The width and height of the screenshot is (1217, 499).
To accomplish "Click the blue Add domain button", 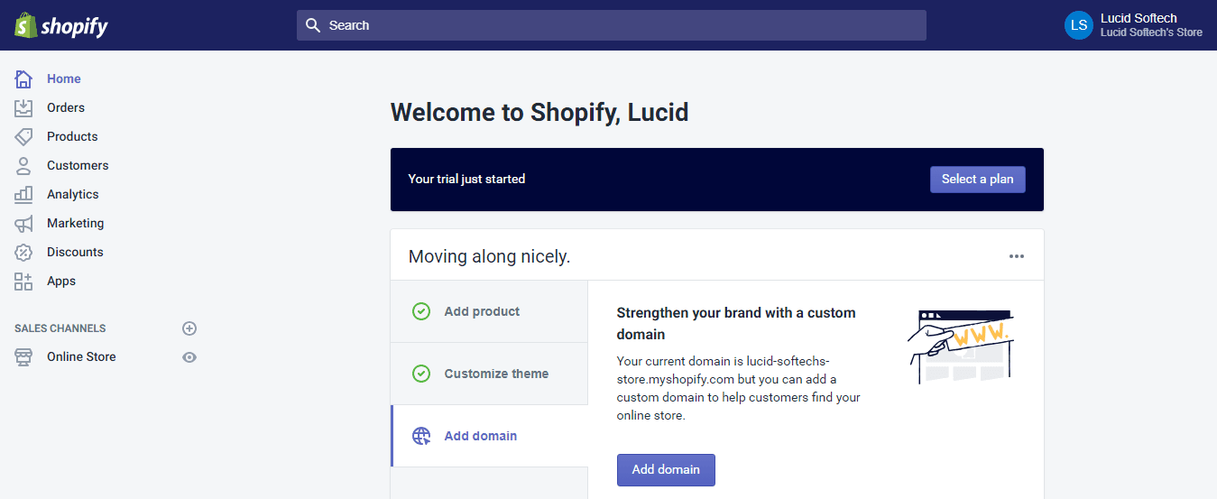I will click(x=666, y=470).
